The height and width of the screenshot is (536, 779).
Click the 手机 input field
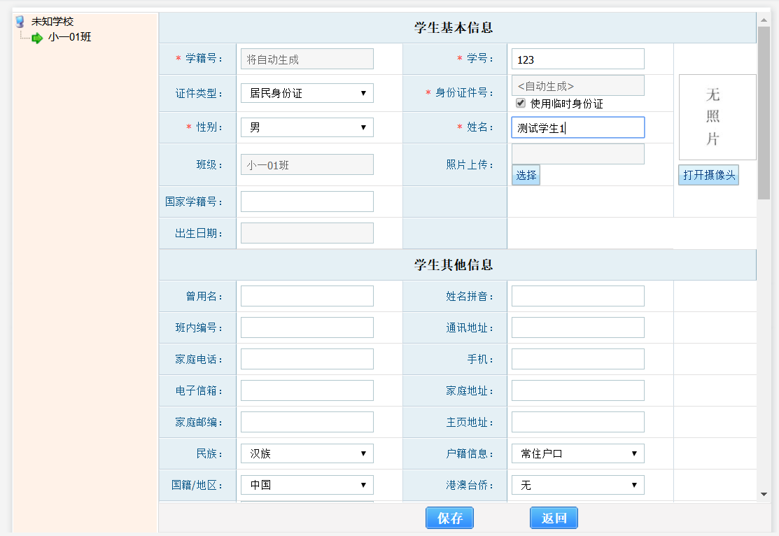(x=577, y=358)
